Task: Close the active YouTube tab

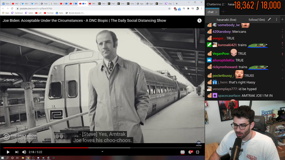Action: (85, 4)
